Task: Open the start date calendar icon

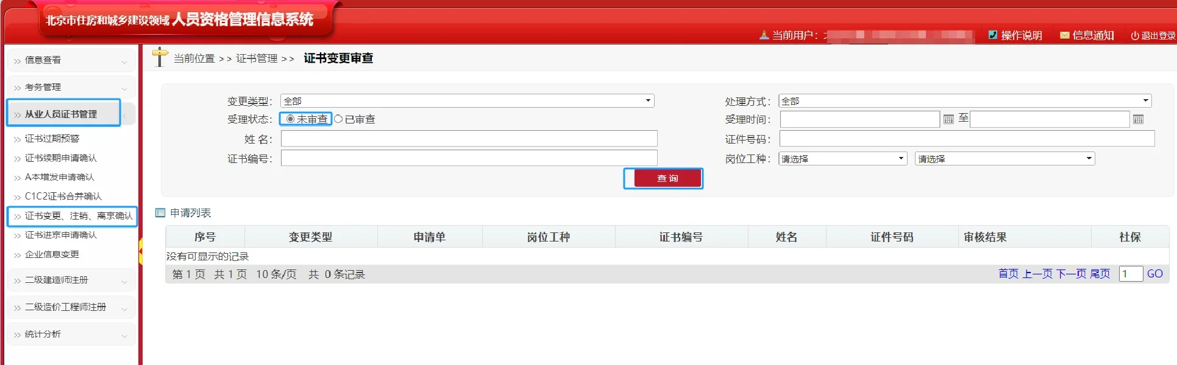Action: coord(948,119)
